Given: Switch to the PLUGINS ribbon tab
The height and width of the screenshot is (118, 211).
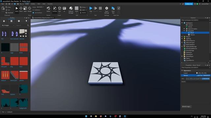Looking at the screenshot, I should [x=50, y=4].
